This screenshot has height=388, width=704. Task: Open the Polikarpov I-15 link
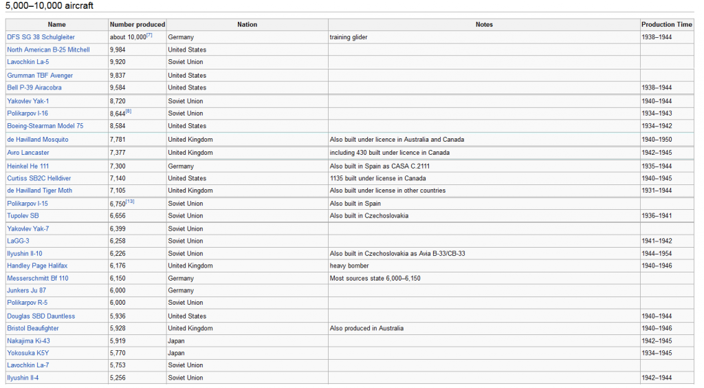27,204
